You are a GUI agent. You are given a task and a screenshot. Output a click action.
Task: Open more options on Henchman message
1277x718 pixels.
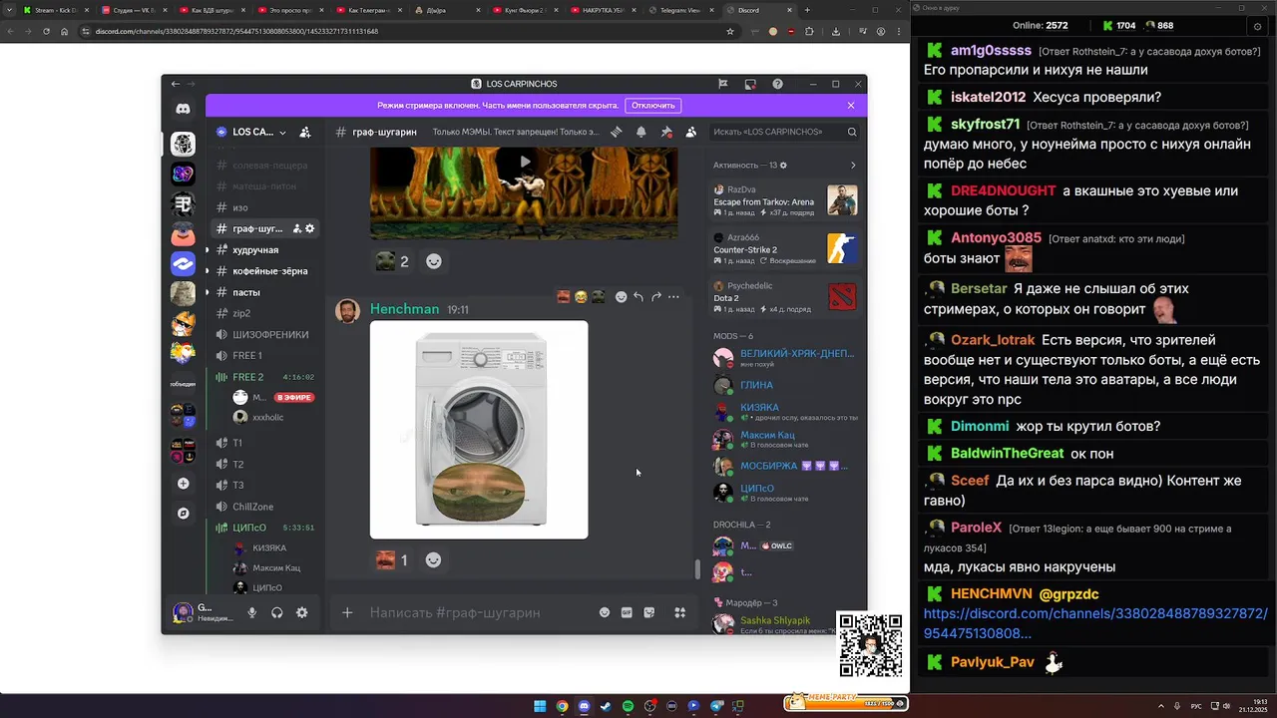coord(673,296)
